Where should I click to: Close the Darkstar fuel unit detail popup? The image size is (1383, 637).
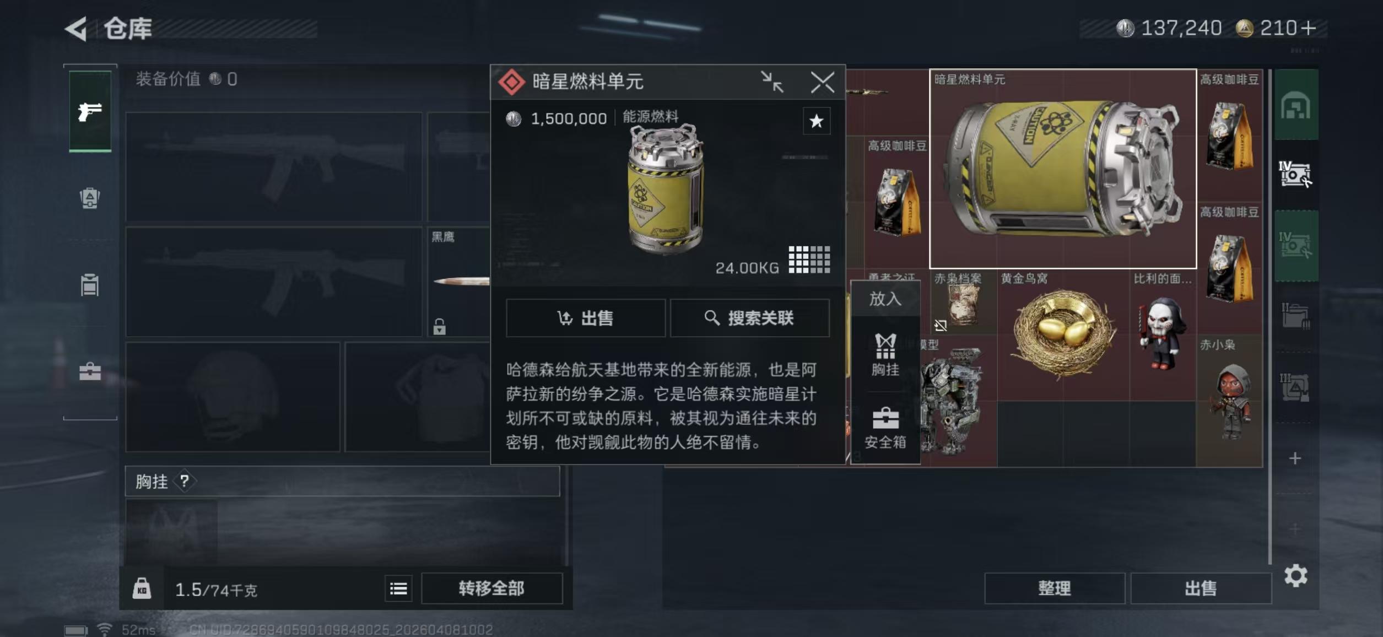tap(822, 83)
